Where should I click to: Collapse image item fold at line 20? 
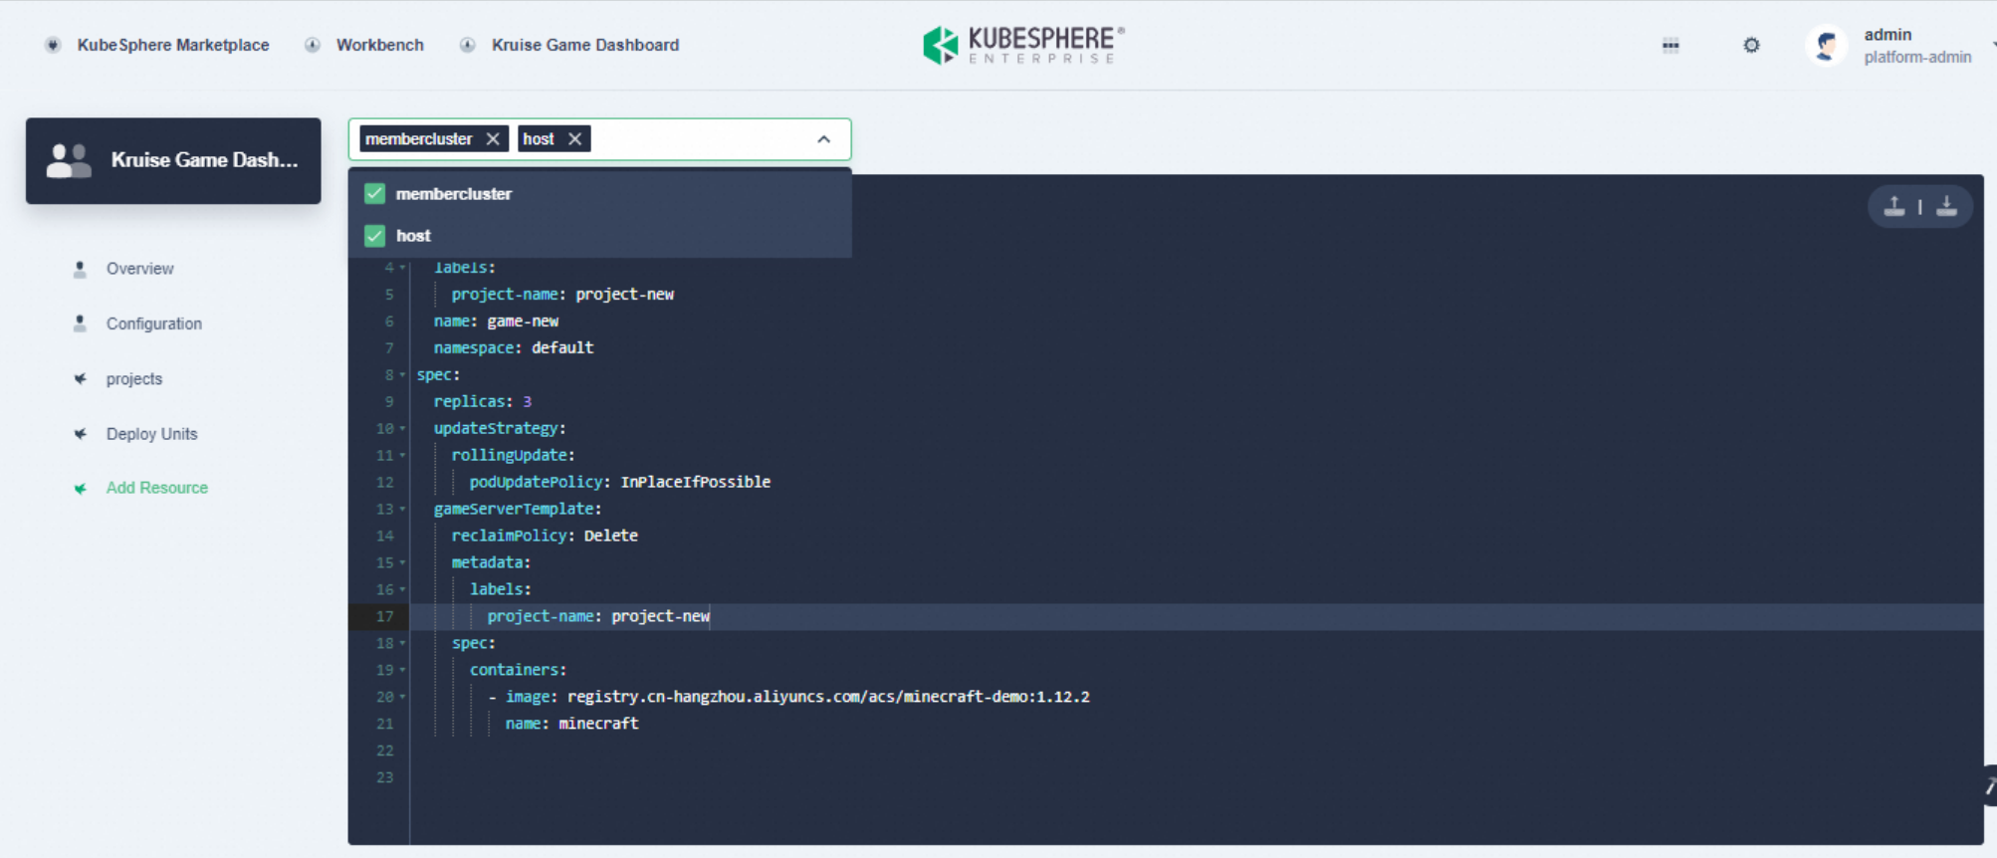(x=402, y=698)
